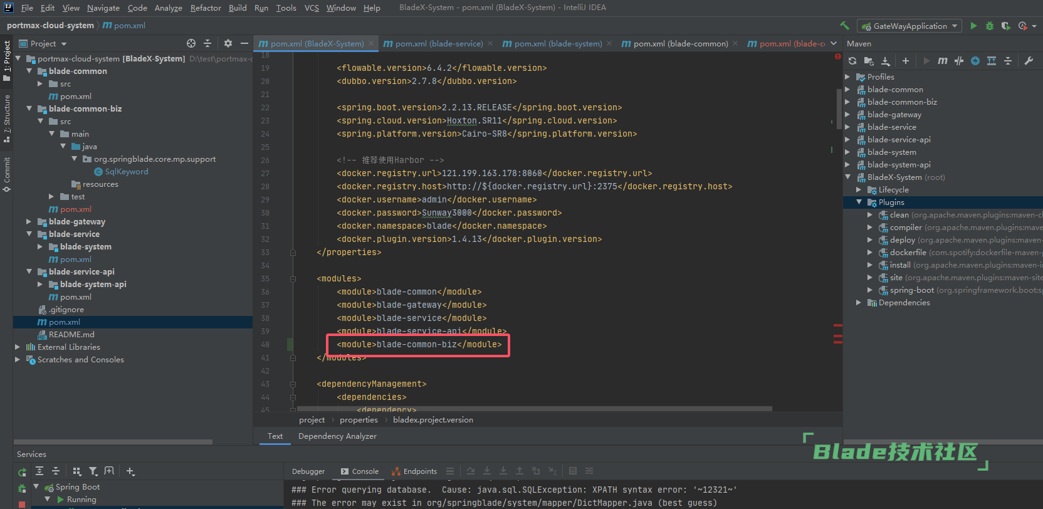Locate opened file in Project panel

point(191,43)
